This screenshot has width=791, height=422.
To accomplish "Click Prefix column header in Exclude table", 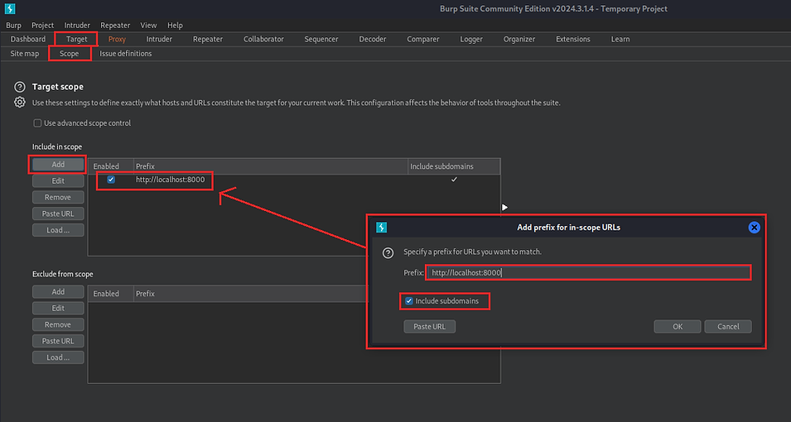I will pyautogui.click(x=249, y=294).
